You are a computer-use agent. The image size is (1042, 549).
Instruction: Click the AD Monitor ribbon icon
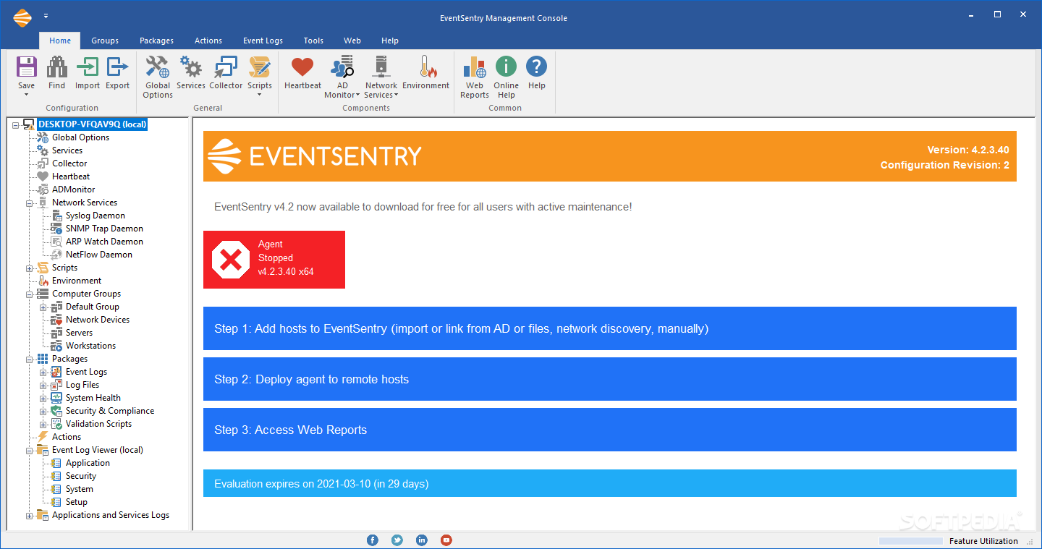point(342,67)
